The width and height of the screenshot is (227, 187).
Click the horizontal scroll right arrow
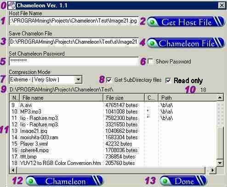[x=213, y=170]
